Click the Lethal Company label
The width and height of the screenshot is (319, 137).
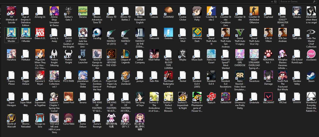[x=140, y=61]
